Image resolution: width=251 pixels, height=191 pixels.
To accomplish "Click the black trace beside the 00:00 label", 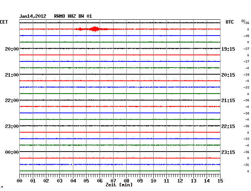I will pos(120,152).
